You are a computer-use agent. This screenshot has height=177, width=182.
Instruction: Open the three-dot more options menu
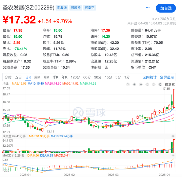[147, 8]
